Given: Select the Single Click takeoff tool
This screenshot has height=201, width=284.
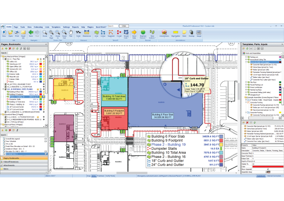Looking at the screenshot, I should 126,32.
